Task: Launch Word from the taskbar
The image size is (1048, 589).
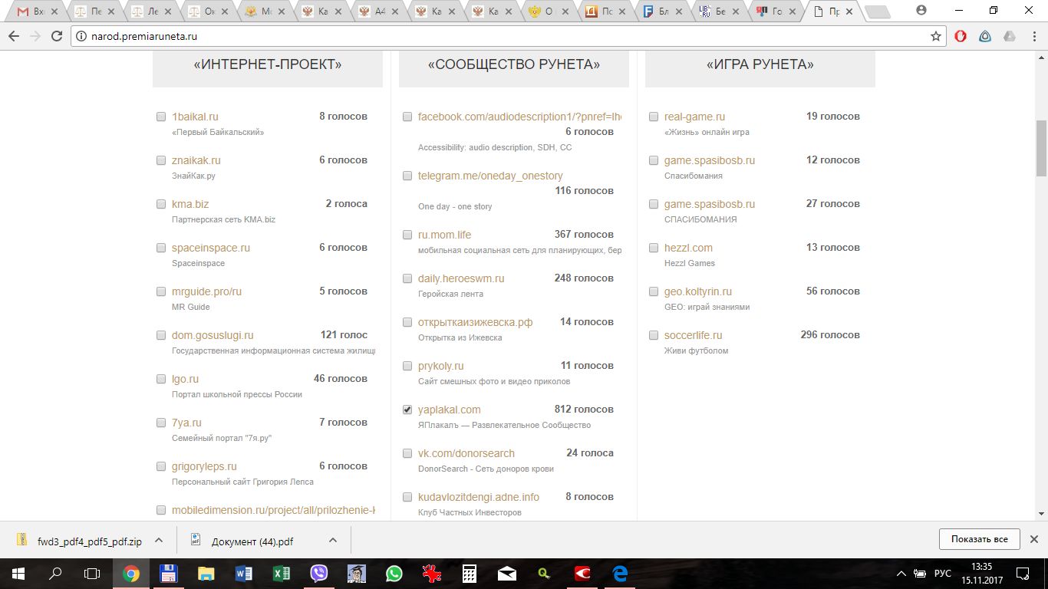Action: point(244,574)
